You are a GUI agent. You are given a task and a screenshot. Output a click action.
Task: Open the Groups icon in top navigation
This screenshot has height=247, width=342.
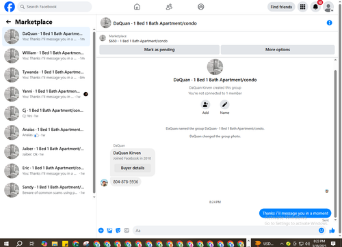pyautogui.click(x=201, y=7)
